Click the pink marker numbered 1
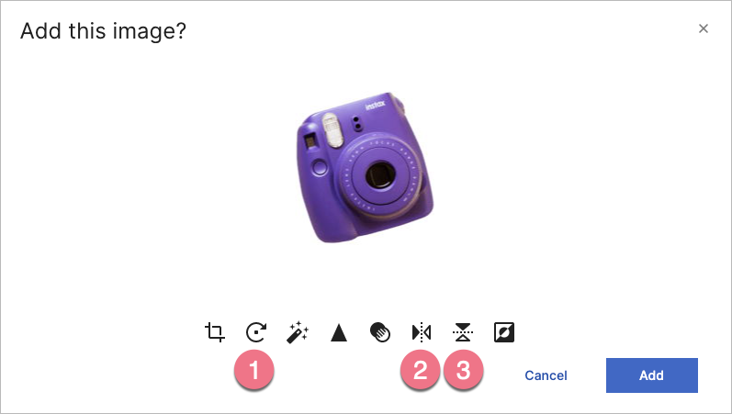 point(254,370)
